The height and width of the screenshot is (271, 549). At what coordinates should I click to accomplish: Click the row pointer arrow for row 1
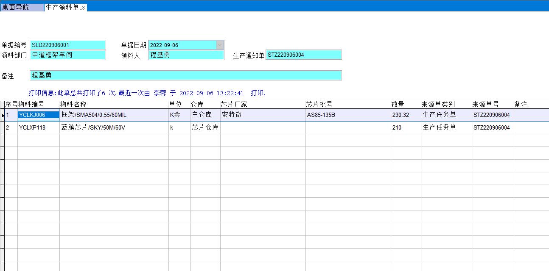(3, 115)
